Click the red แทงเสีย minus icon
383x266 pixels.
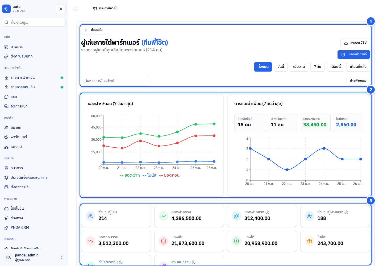click(x=164, y=241)
